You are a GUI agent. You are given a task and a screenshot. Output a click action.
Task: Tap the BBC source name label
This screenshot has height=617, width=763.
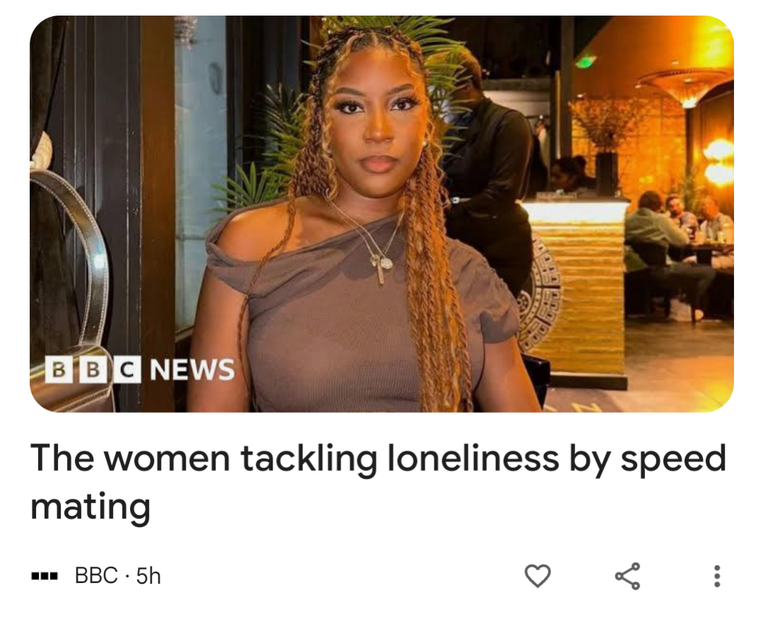[96, 576]
